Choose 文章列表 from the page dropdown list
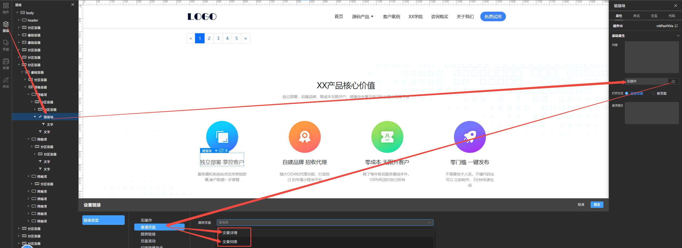This screenshot has width=682, height=248. (230, 242)
